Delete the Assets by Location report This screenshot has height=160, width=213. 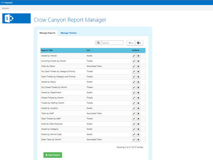coord(138,108)
